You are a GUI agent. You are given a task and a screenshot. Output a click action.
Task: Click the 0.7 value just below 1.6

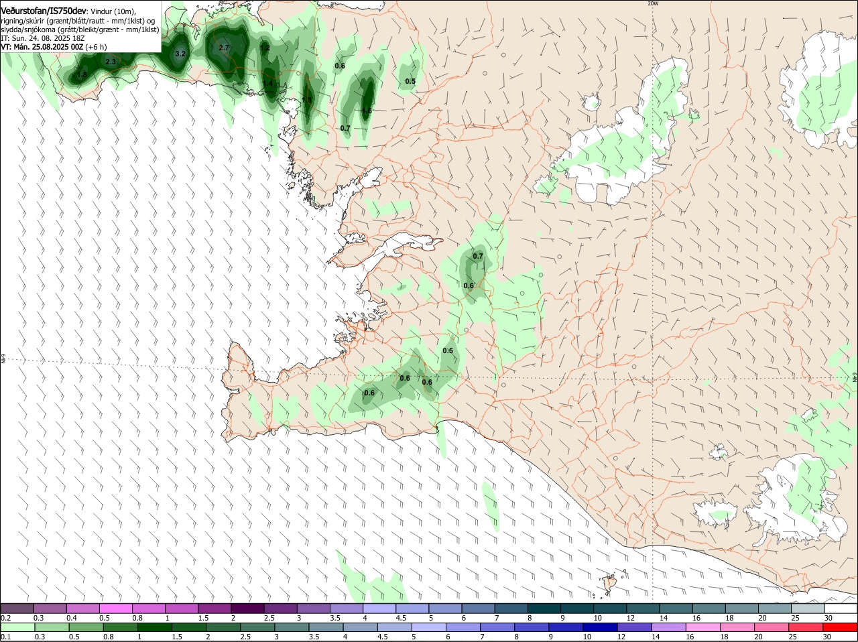(345, 128)
